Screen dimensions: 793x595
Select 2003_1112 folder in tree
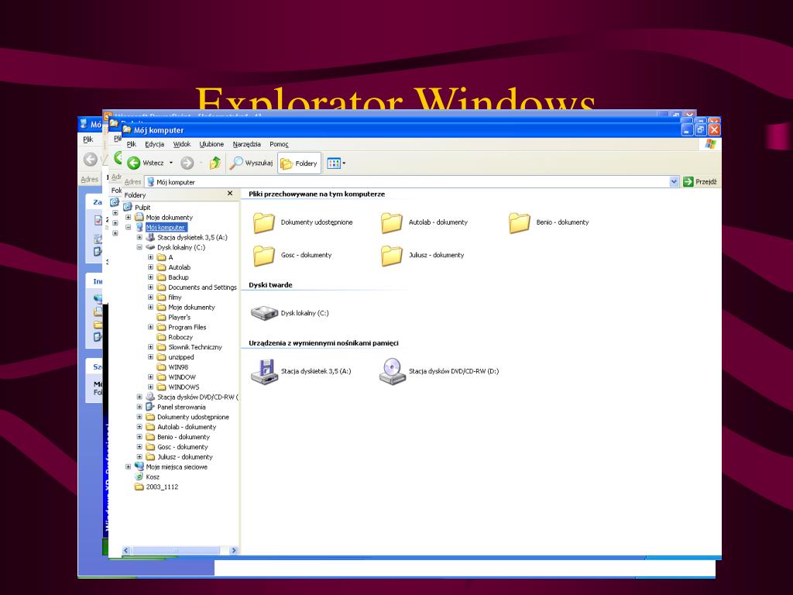click(162, 487)
